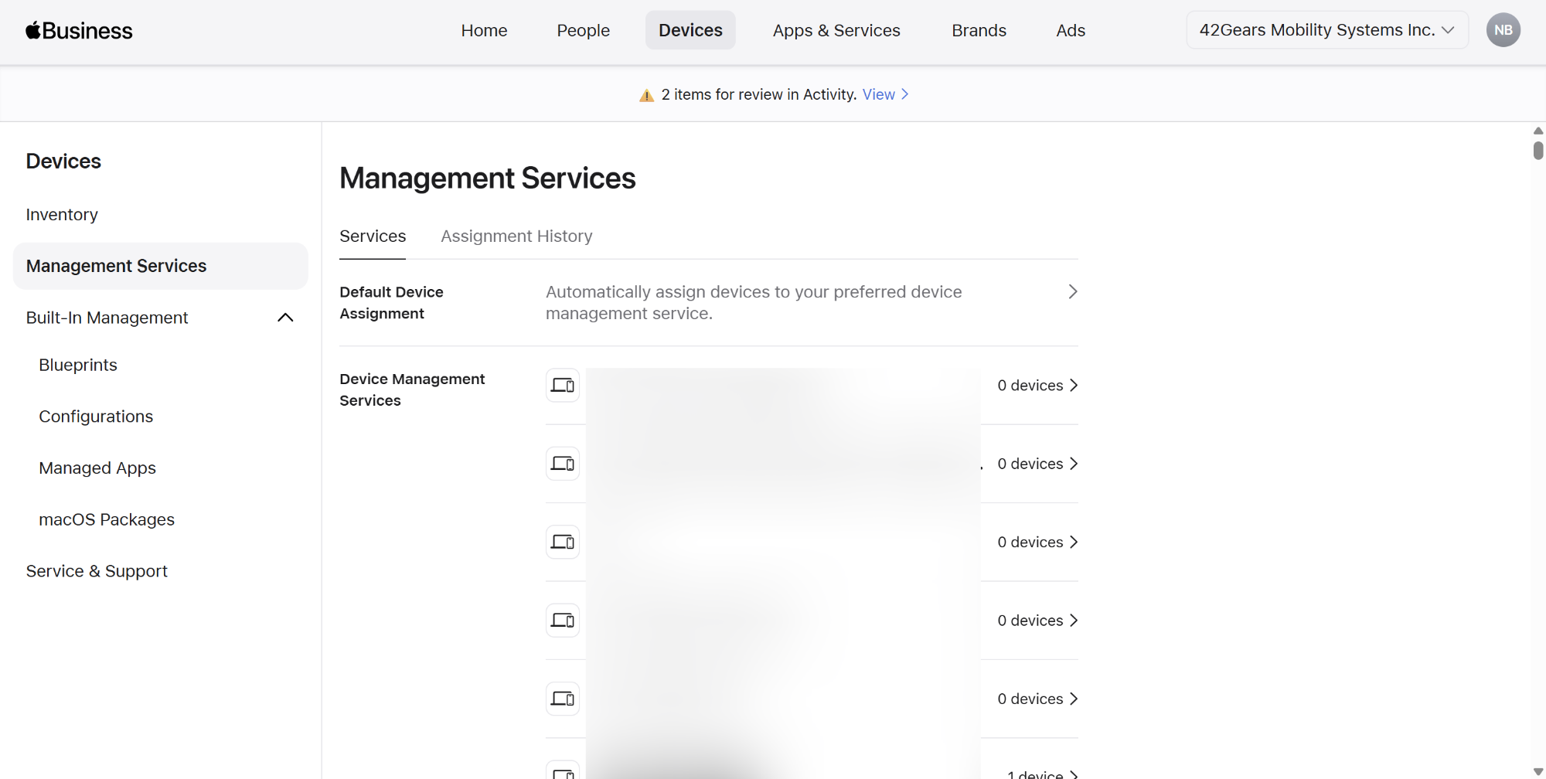The image size is (1546, 779).
Task: Open the 42Gears Mobility Systems Inc. organization dropdown
Action: tap(1327, 30)
